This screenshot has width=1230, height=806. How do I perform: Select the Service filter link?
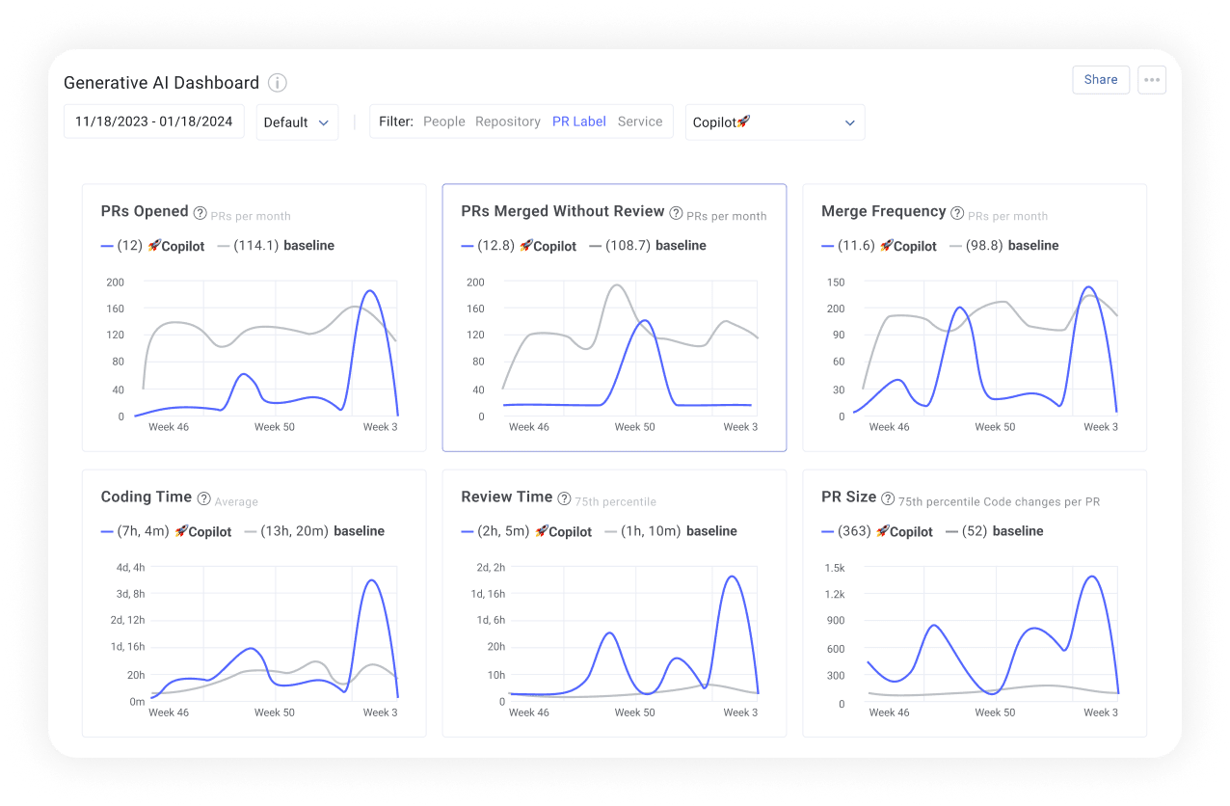tap(640, 121)
